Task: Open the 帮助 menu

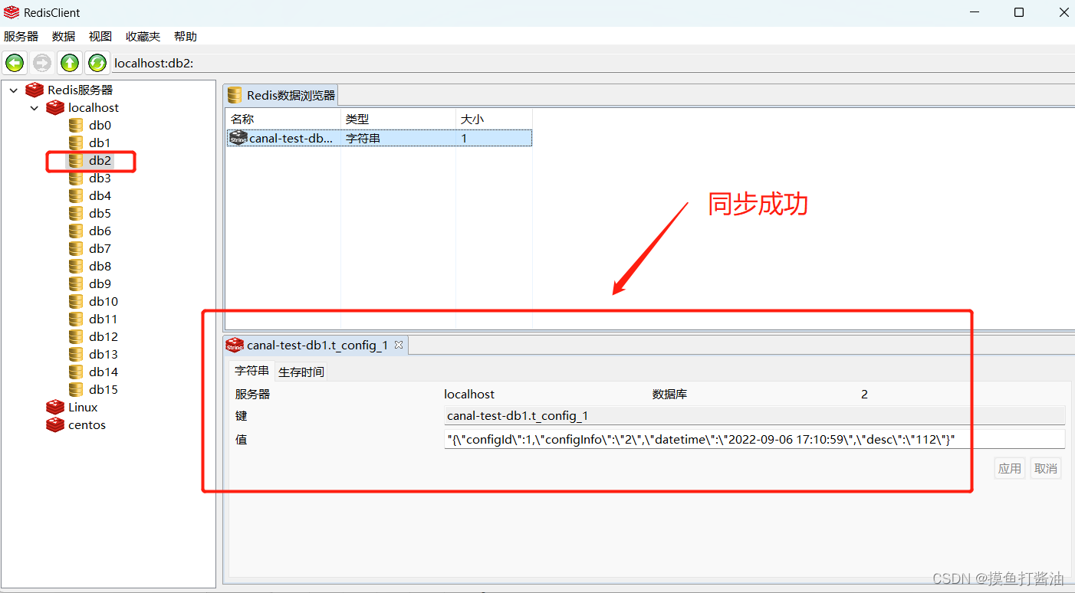Action: (x=186, y=36)
